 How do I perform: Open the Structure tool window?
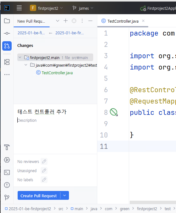coord(7,62)
